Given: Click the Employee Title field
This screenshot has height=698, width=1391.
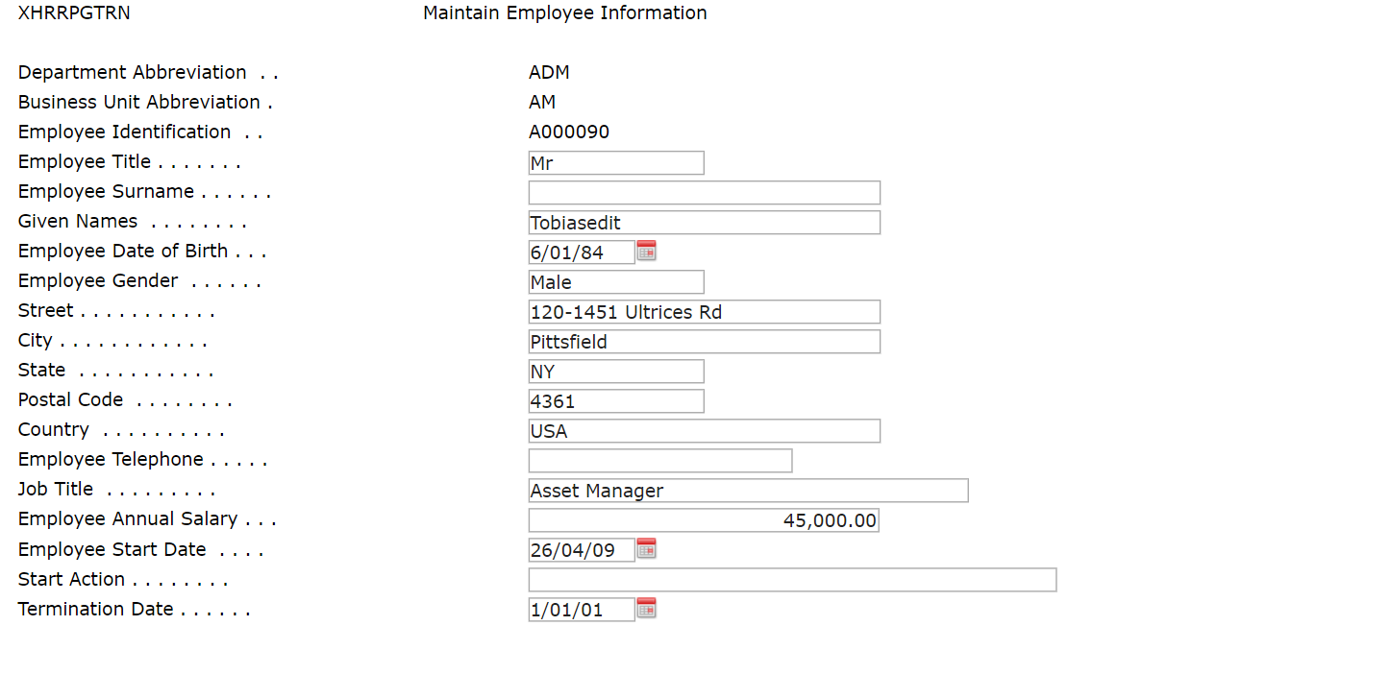Looking at the screenshot, I should tap(615, 163).
